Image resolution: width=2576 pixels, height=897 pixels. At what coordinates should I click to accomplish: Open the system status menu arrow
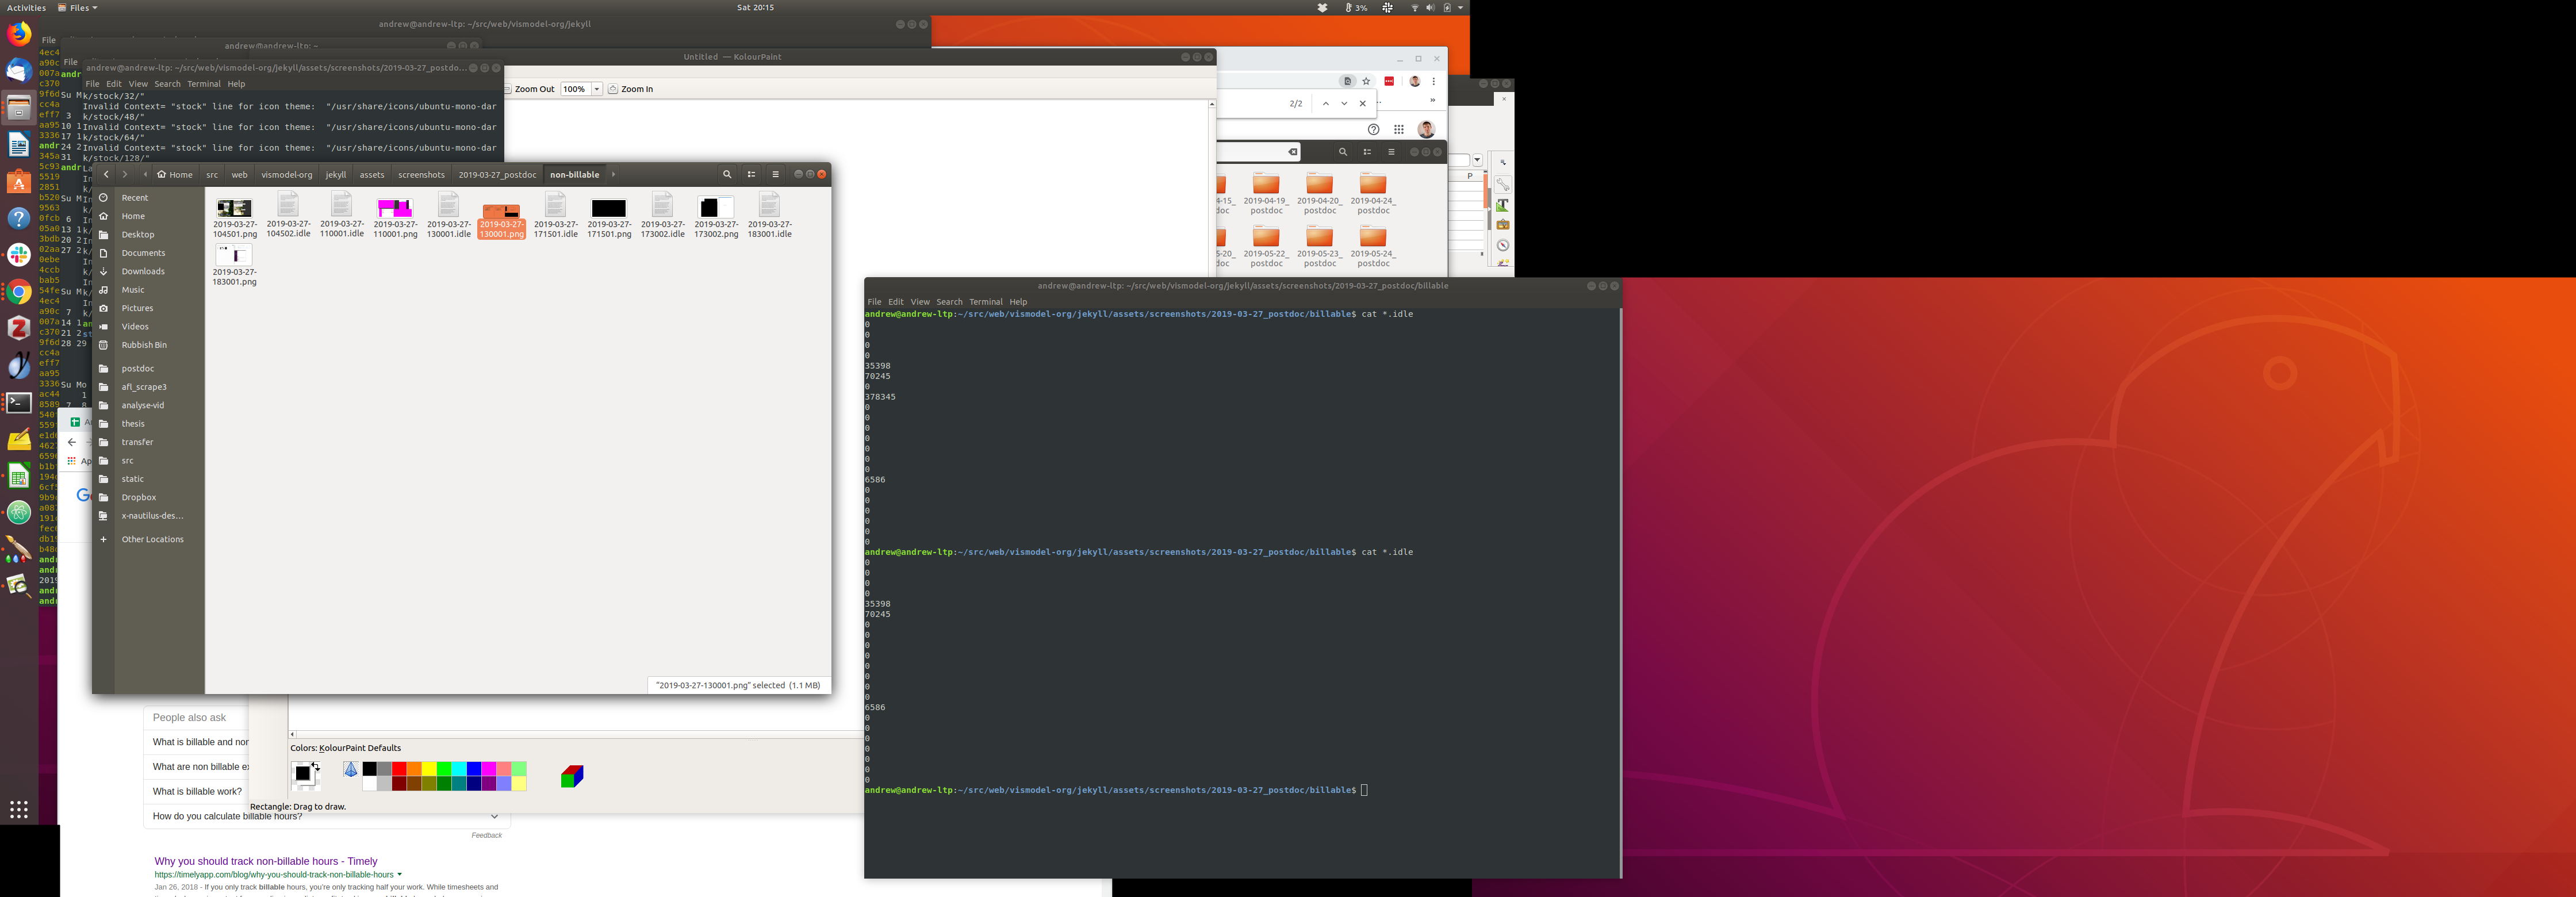click(1460, 7)
